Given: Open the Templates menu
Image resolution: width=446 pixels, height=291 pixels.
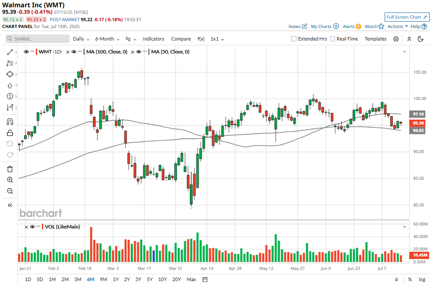Looking at the screenshot, I should (x=376, y=39).
